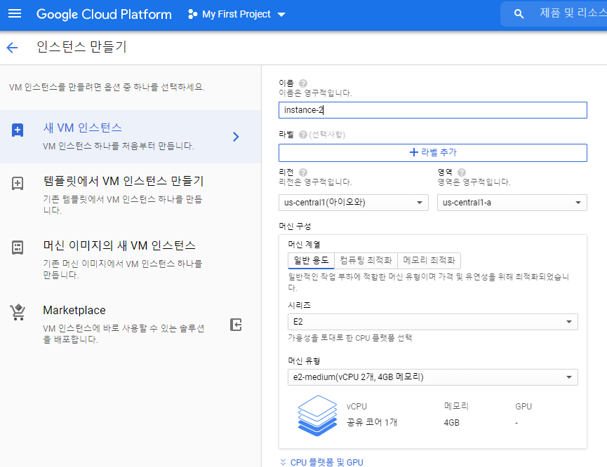
Task: Switch to the 컴퓨팅 최적화 tab
Action: click(x=366, y=260)
